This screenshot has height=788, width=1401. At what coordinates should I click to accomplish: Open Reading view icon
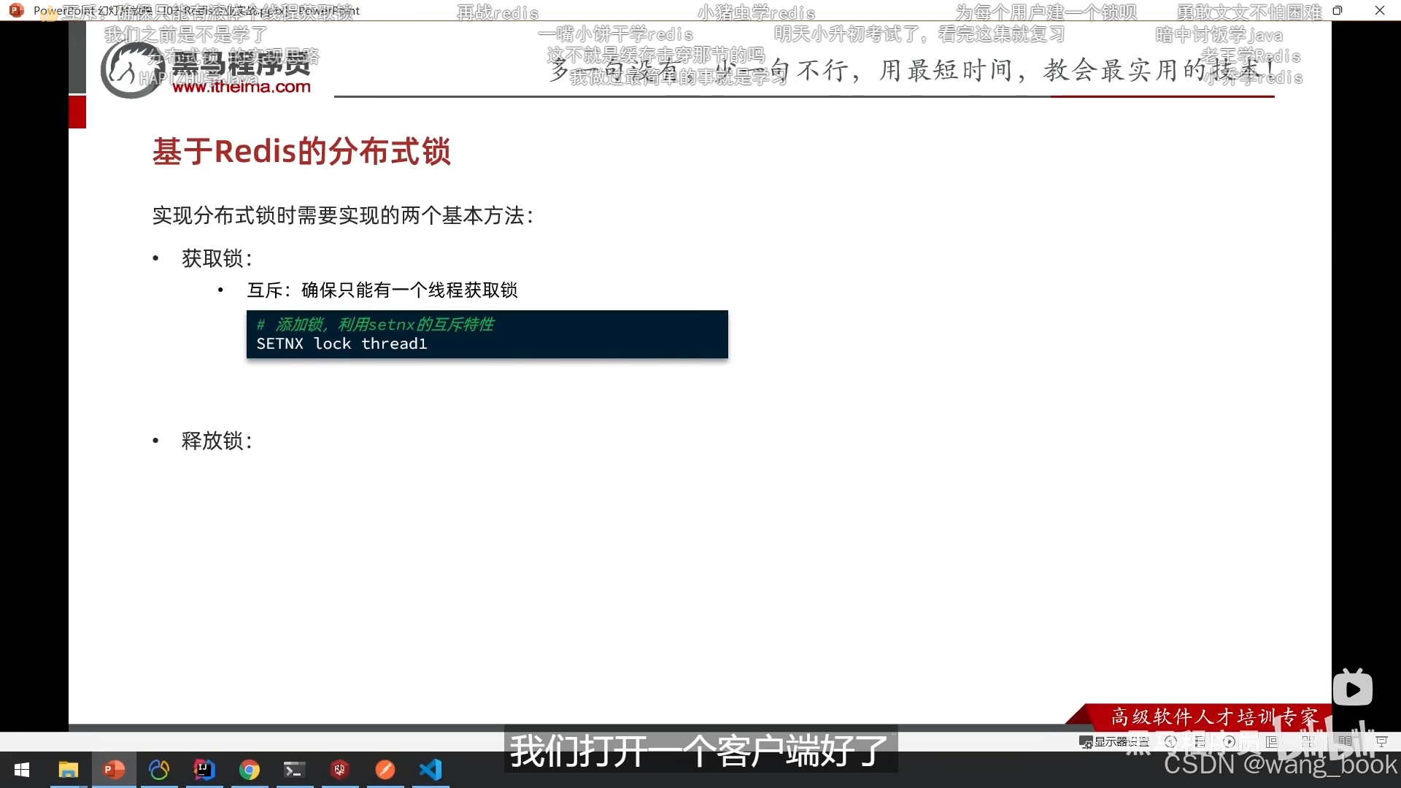(1345, 741)
